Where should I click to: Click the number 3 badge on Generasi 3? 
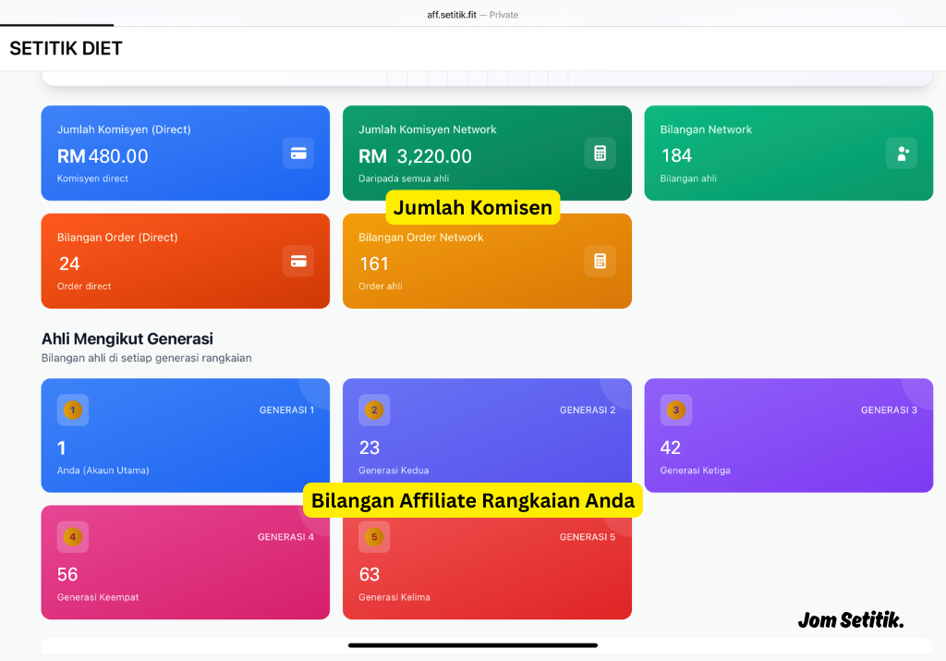(676, 410)
